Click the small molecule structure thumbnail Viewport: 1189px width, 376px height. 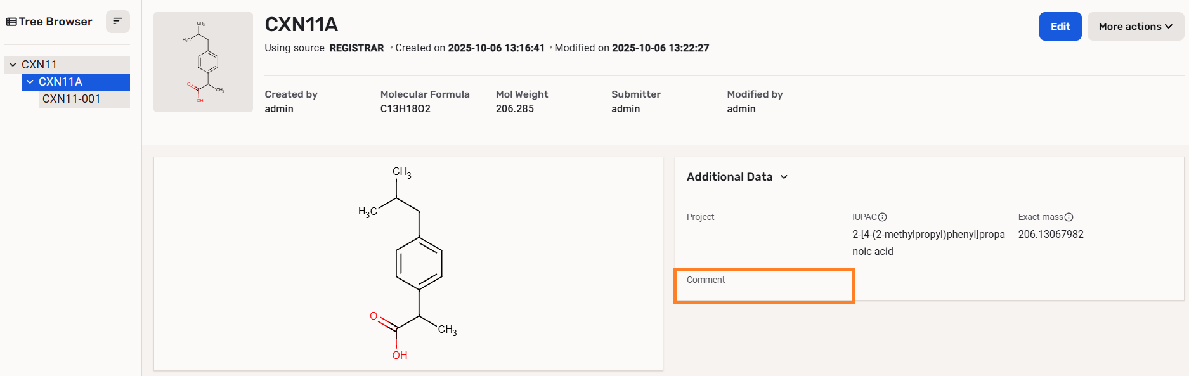[203, 62]
